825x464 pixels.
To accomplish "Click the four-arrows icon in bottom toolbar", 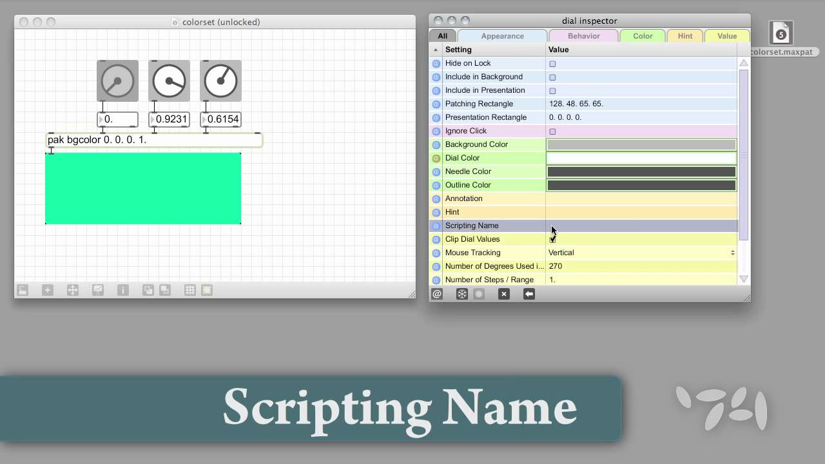I will coord(73,290).
